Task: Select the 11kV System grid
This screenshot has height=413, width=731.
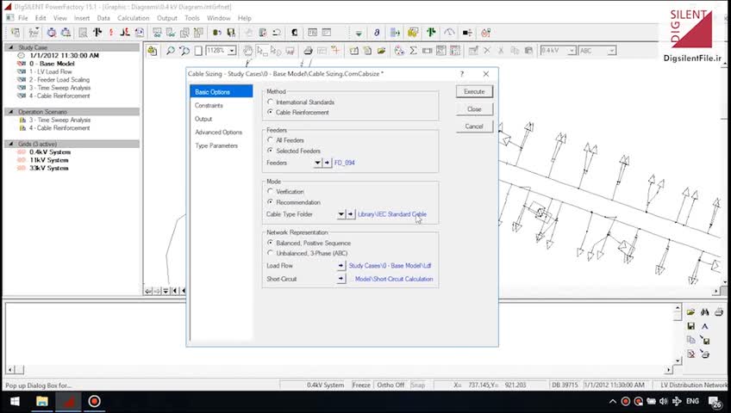Action: point(48,160)
